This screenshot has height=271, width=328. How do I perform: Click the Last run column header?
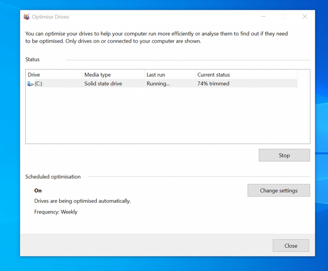point(170,75)
